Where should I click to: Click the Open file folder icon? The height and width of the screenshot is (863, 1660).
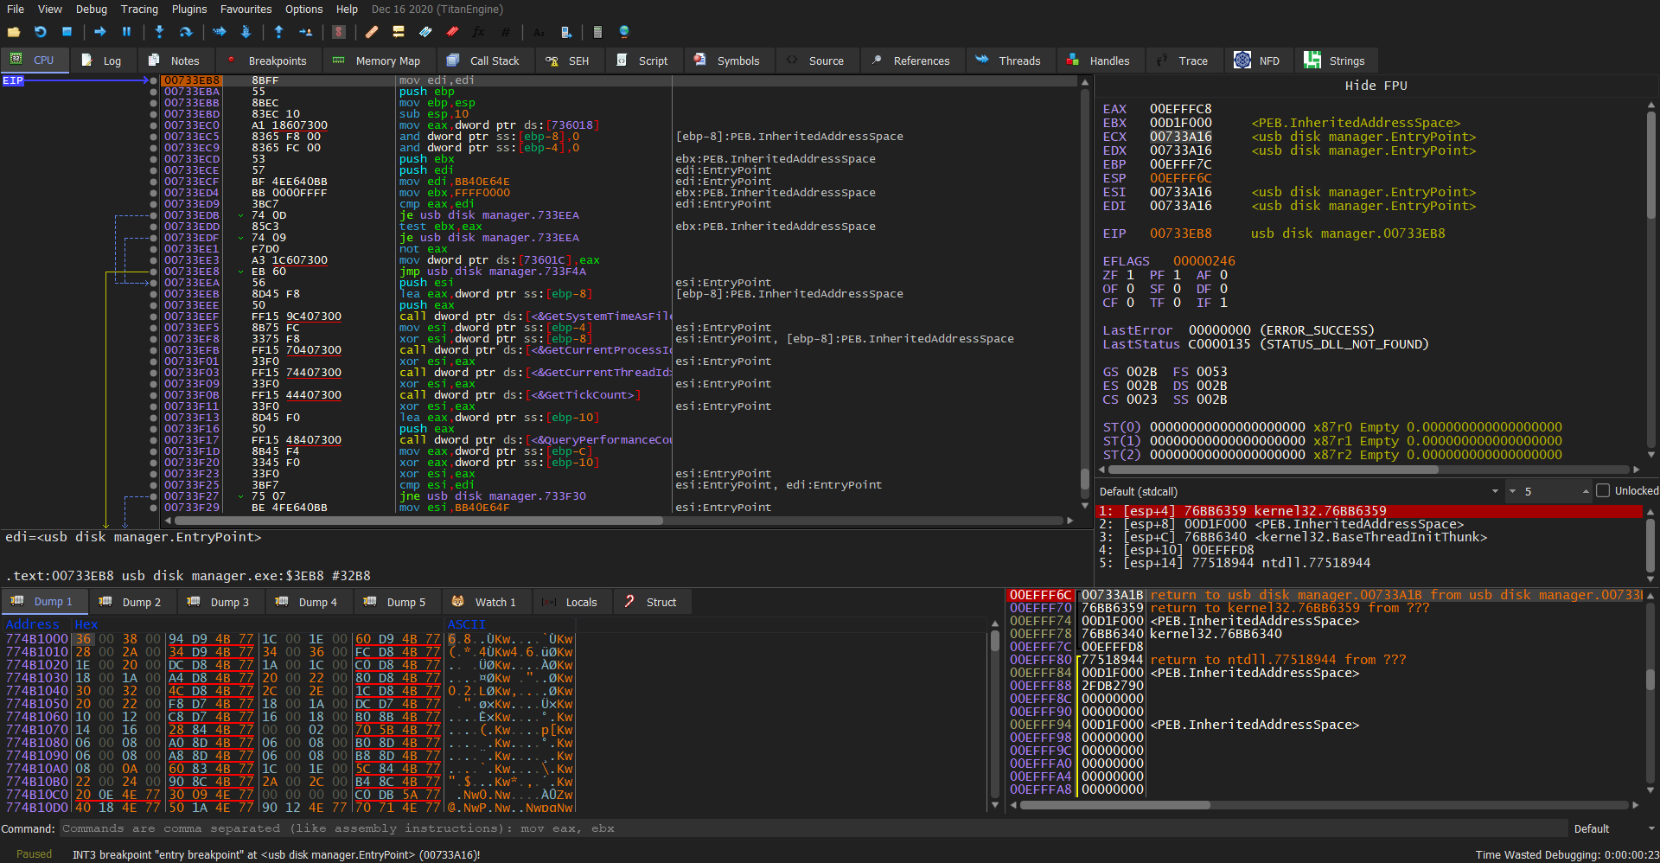(14, 32)
